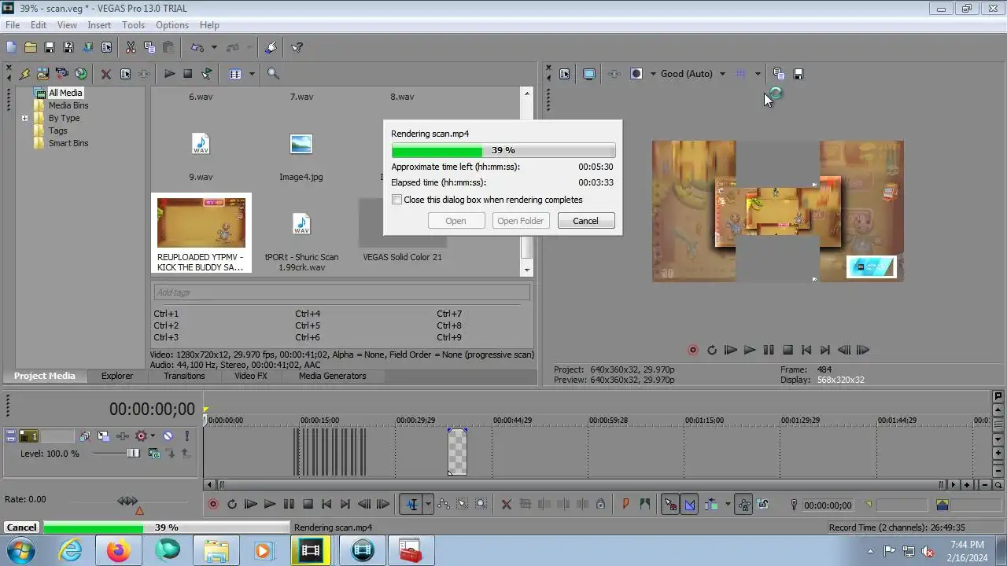Click Cancel in the rendering dialog

pyautogui.click(x=585, y=221)
